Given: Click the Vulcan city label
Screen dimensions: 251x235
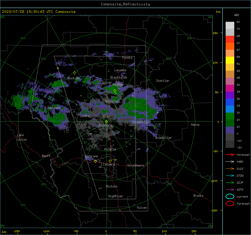Looking at the screenshot, I should pyautogui.click(x=142, y=208).
